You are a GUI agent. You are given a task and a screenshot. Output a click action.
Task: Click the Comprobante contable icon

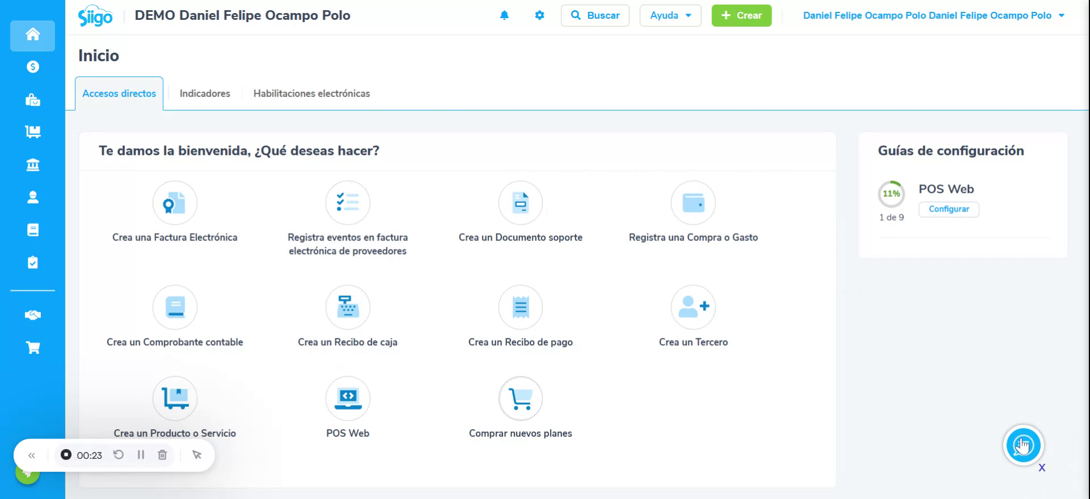click(175, 307)
